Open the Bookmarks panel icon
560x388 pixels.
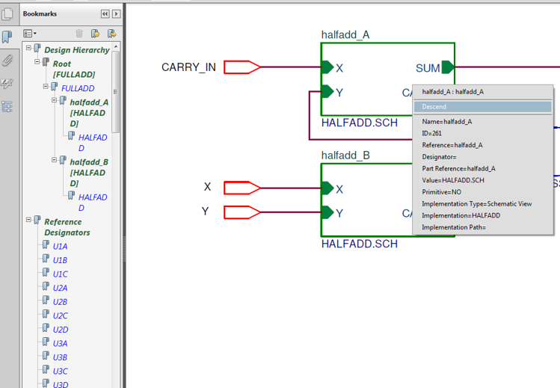[7, 37]
